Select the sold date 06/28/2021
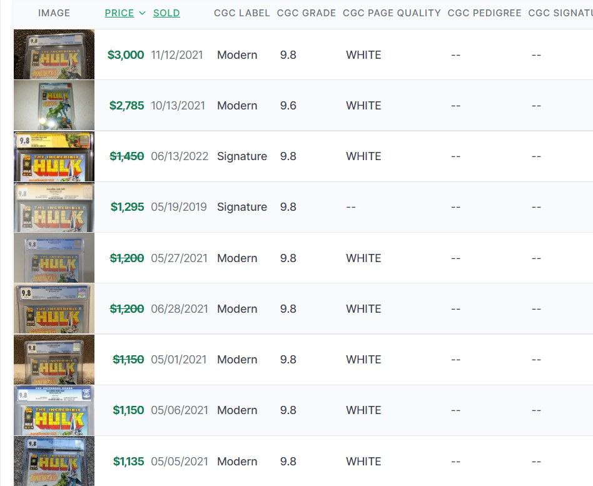Image resolution: width=593 pixels, height=486 pixels. click(180, 308)
